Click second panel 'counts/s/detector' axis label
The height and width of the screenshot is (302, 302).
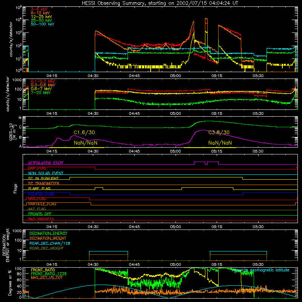pos(8,94)
